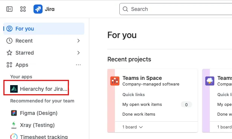Collapse the sidebar with the panel icon
The image size is (232, 139).
point(9,9)
